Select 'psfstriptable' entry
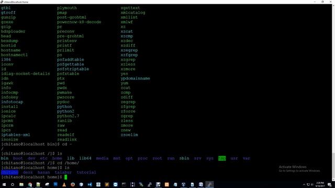 click(x=73, y=69)
